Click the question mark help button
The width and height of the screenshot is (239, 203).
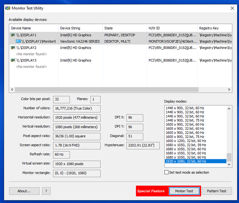46,191
